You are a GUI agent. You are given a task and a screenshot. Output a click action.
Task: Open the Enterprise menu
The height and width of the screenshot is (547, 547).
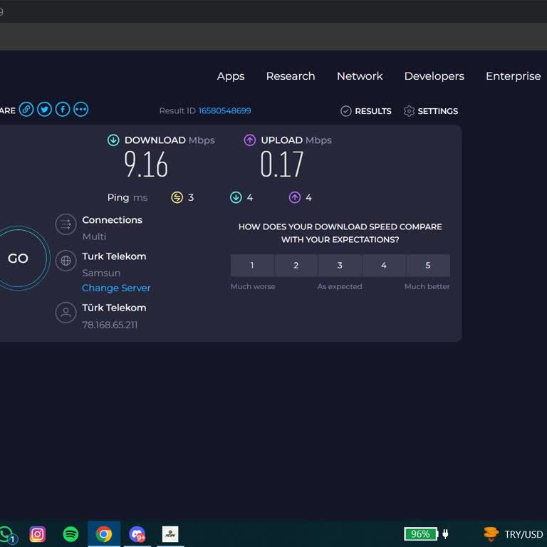tap(513, 76)
